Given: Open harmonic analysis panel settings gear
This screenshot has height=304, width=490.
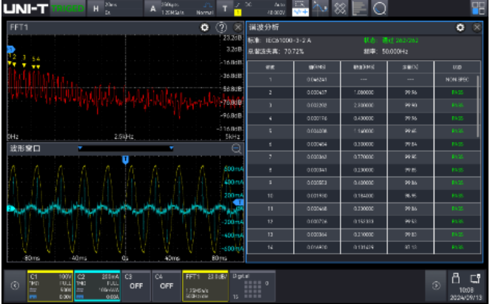Looking at the screenshot, I should [460, 27].
